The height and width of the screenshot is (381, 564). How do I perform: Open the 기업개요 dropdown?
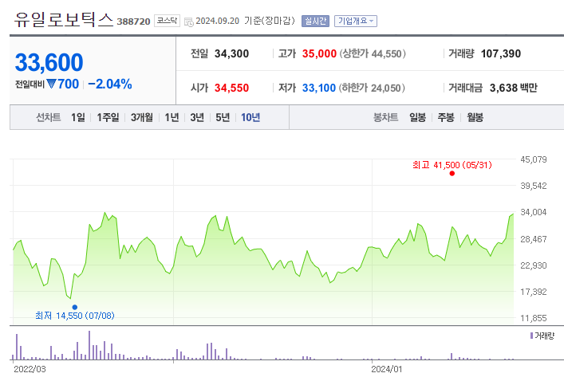click(355, 22)
